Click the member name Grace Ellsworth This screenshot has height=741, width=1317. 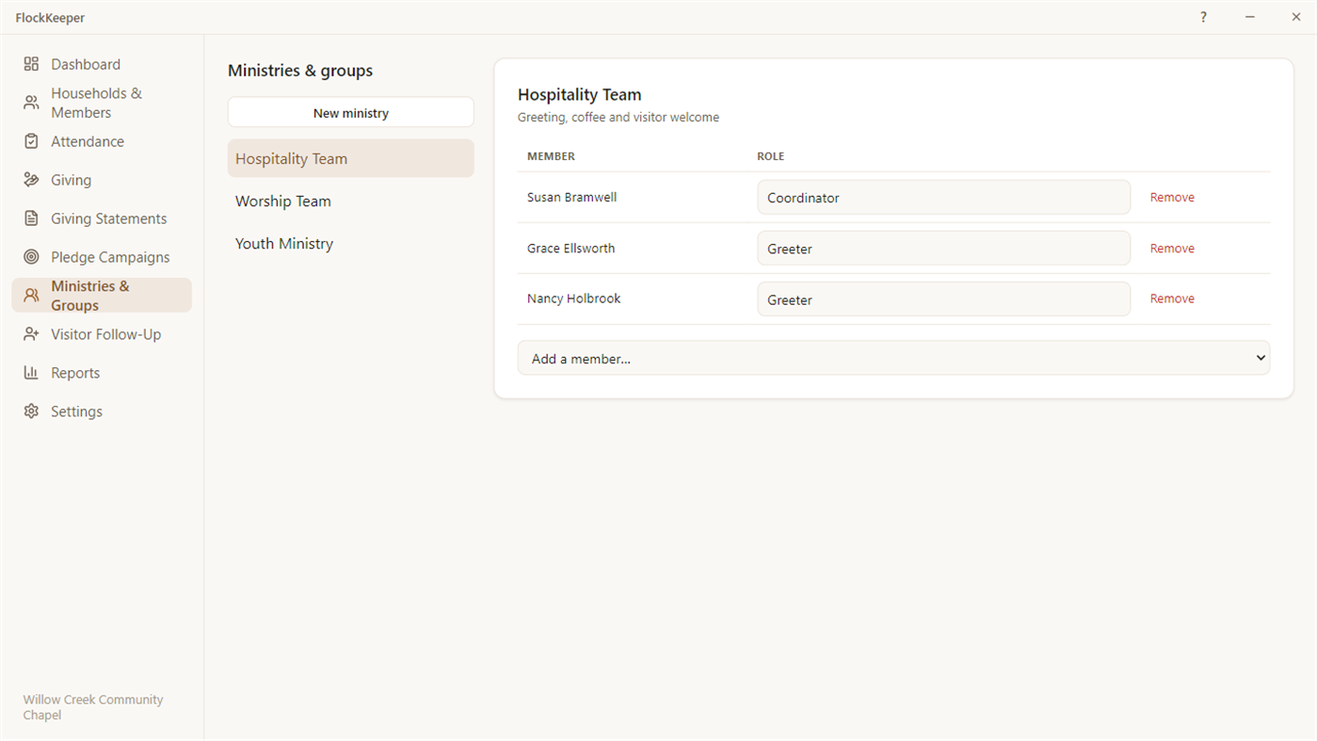click(x=570, y=249)
